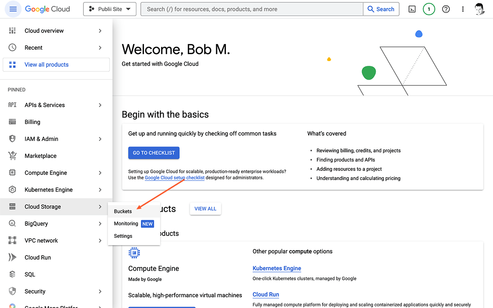Image resolution: width=493 pixels, height=308 pixels.
Task: Click the user profile avatar
Action: 480,9
